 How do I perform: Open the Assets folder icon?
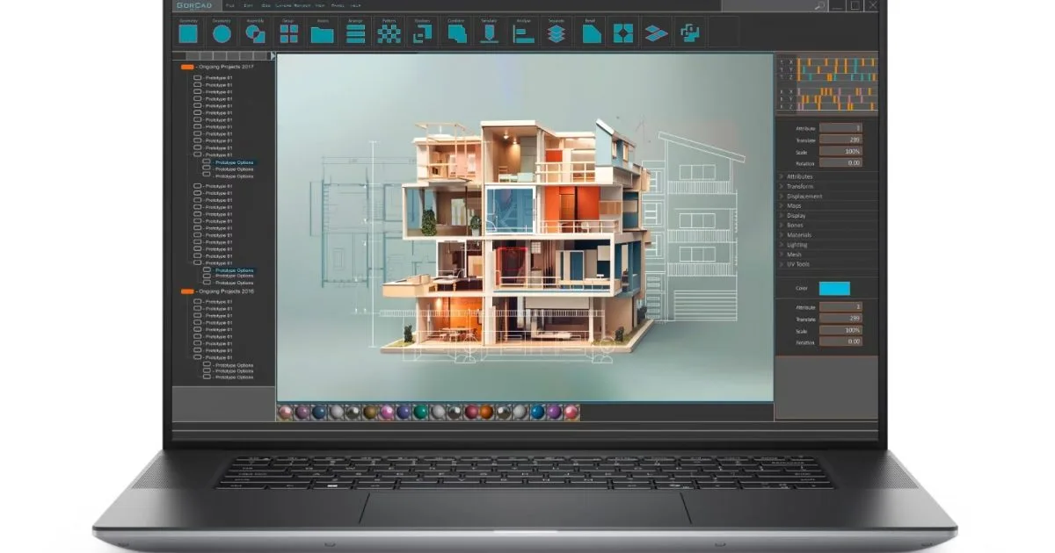[322, 34]
